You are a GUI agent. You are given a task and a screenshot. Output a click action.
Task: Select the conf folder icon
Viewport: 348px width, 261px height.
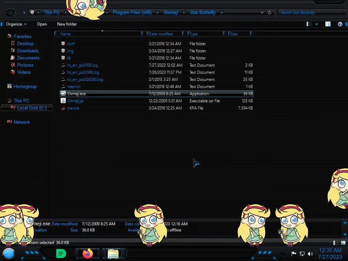click(63, 43)
